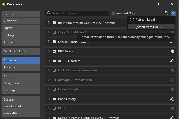Open the Viewport preferences section
The width and height of the screenshot is (179, 119).
pos(21,21)
